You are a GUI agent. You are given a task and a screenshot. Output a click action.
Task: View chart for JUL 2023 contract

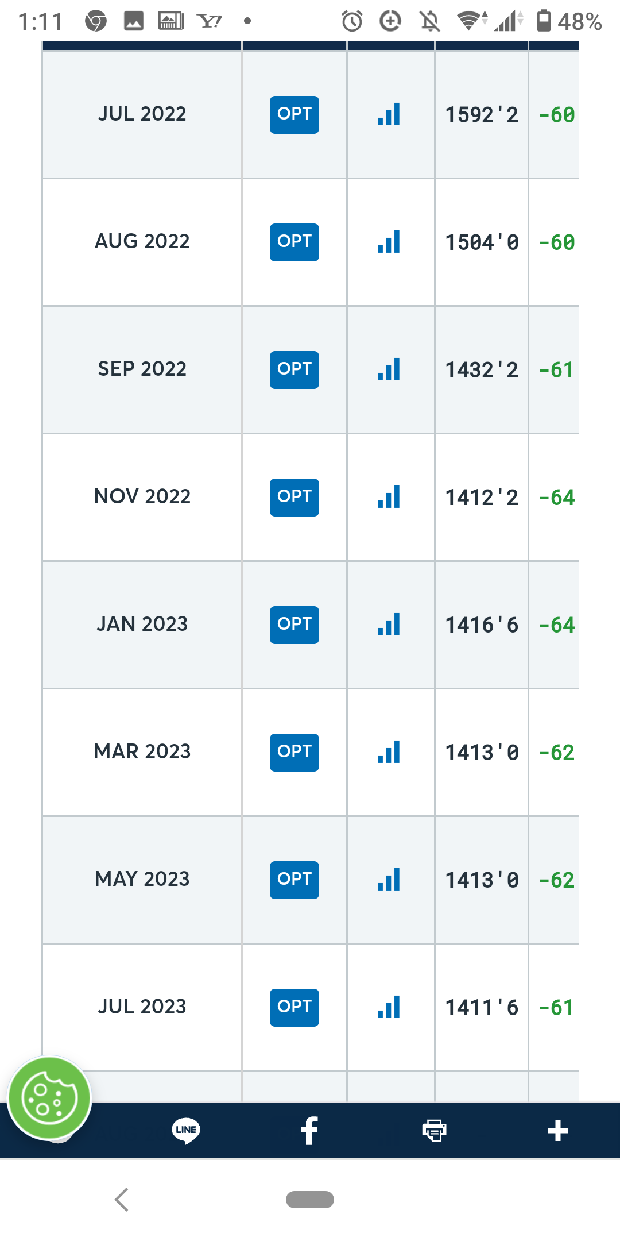point(389,1007)
